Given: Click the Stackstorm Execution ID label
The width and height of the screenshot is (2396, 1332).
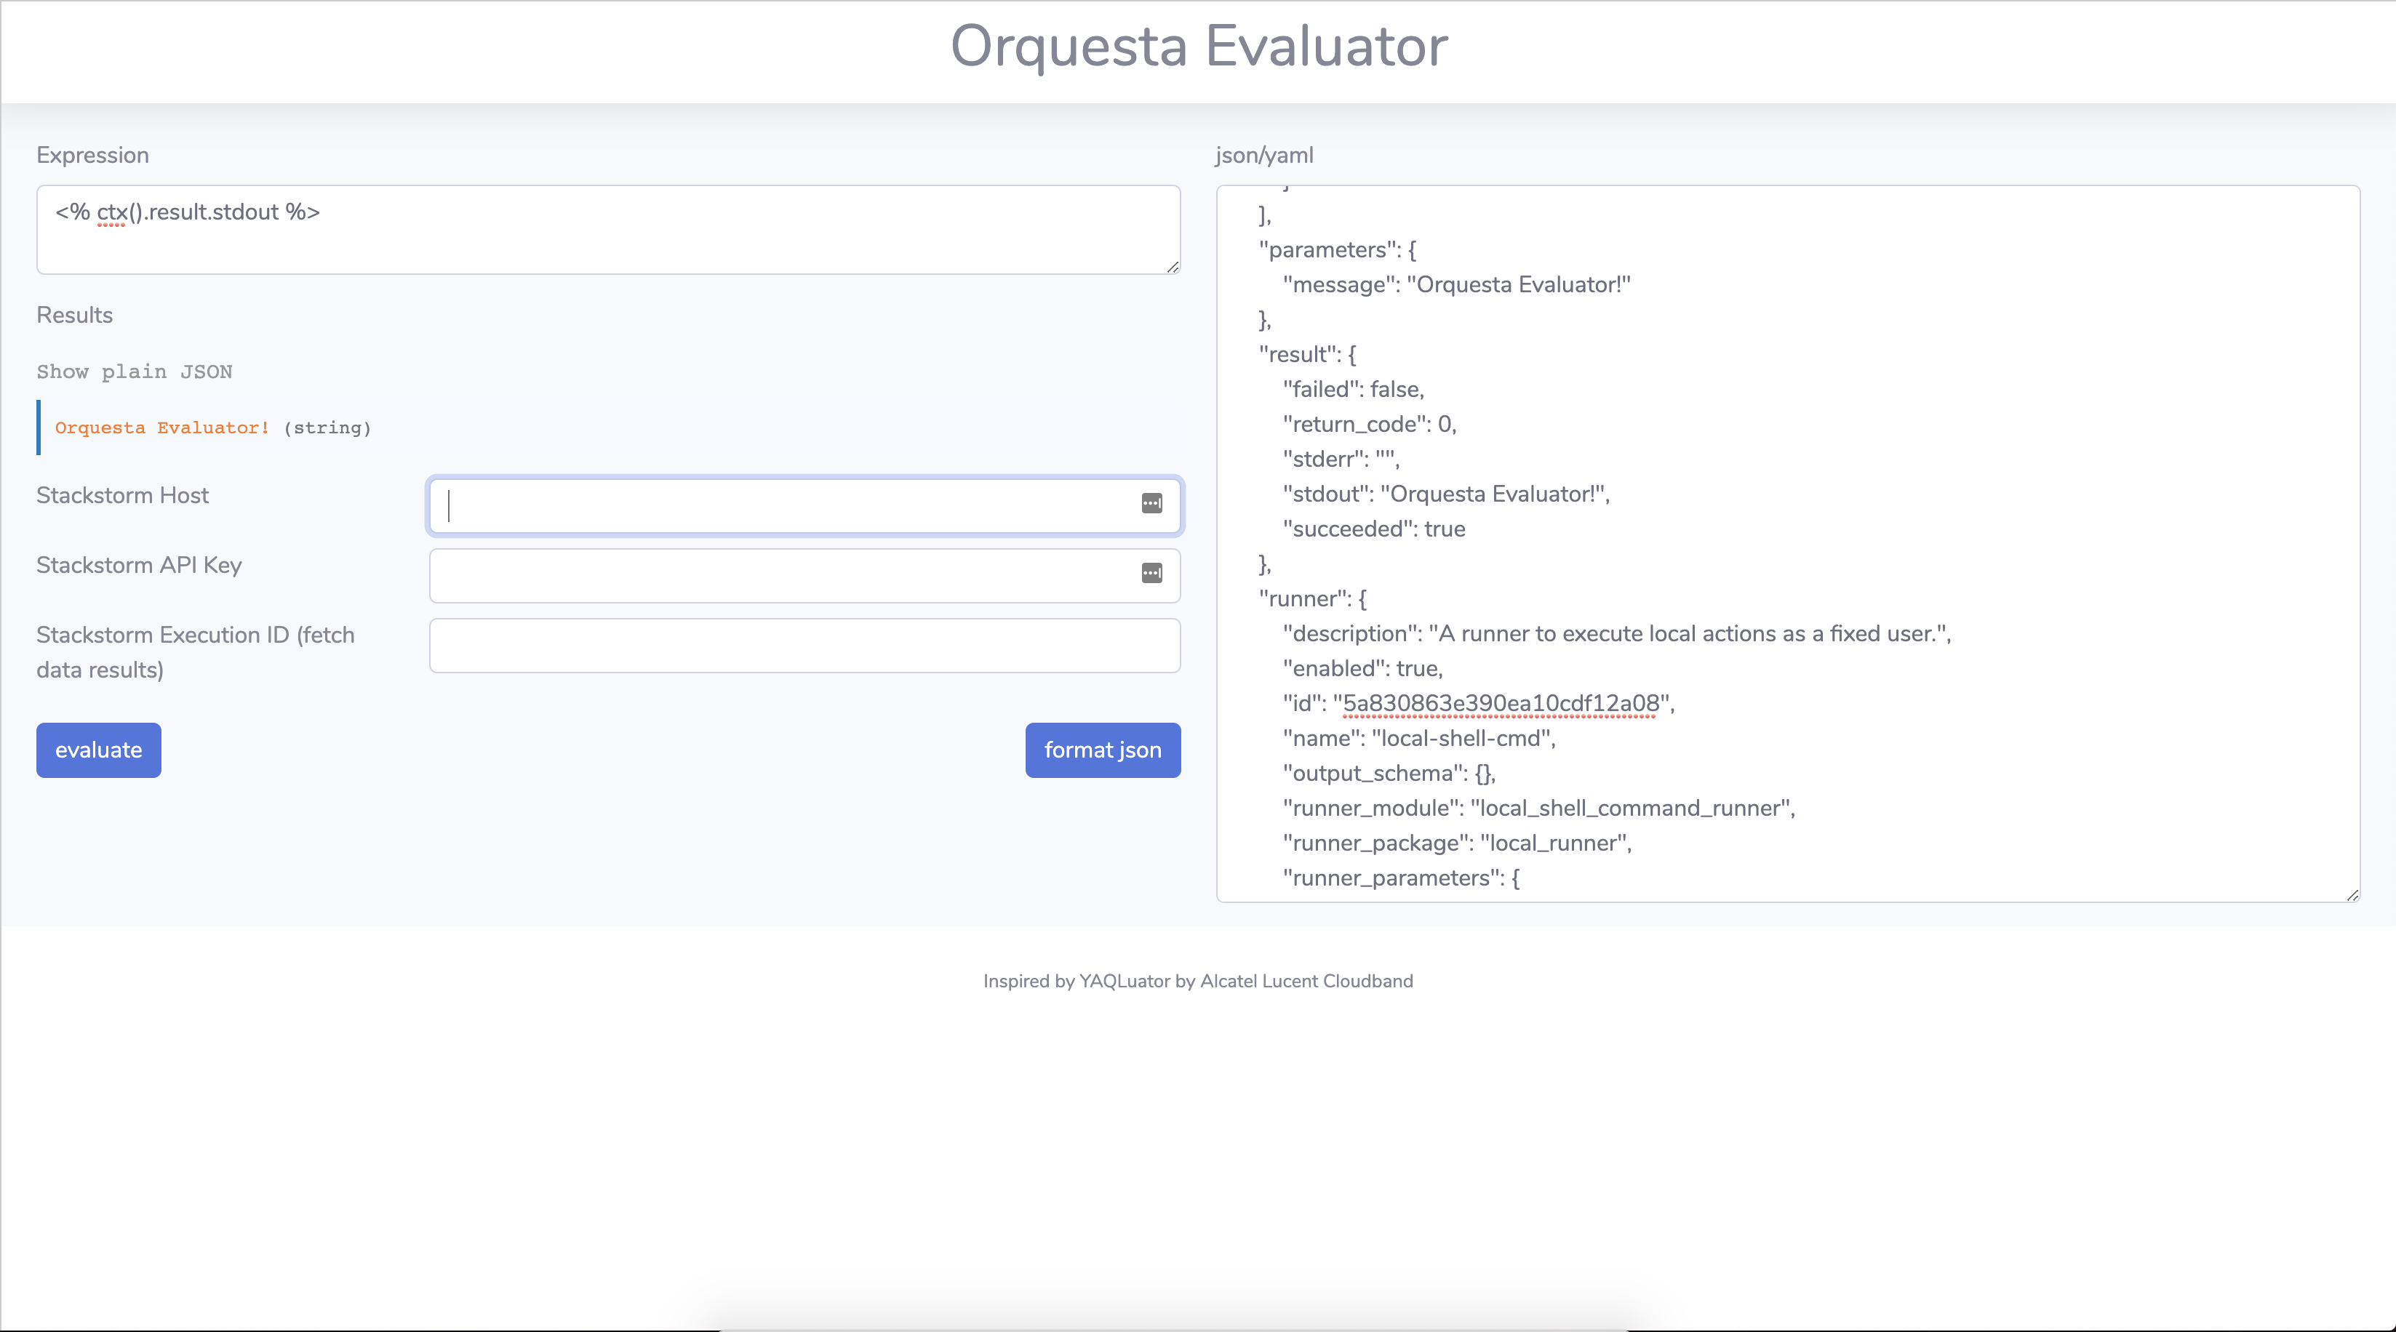Looking at the screenshot, I should [196, 651].
